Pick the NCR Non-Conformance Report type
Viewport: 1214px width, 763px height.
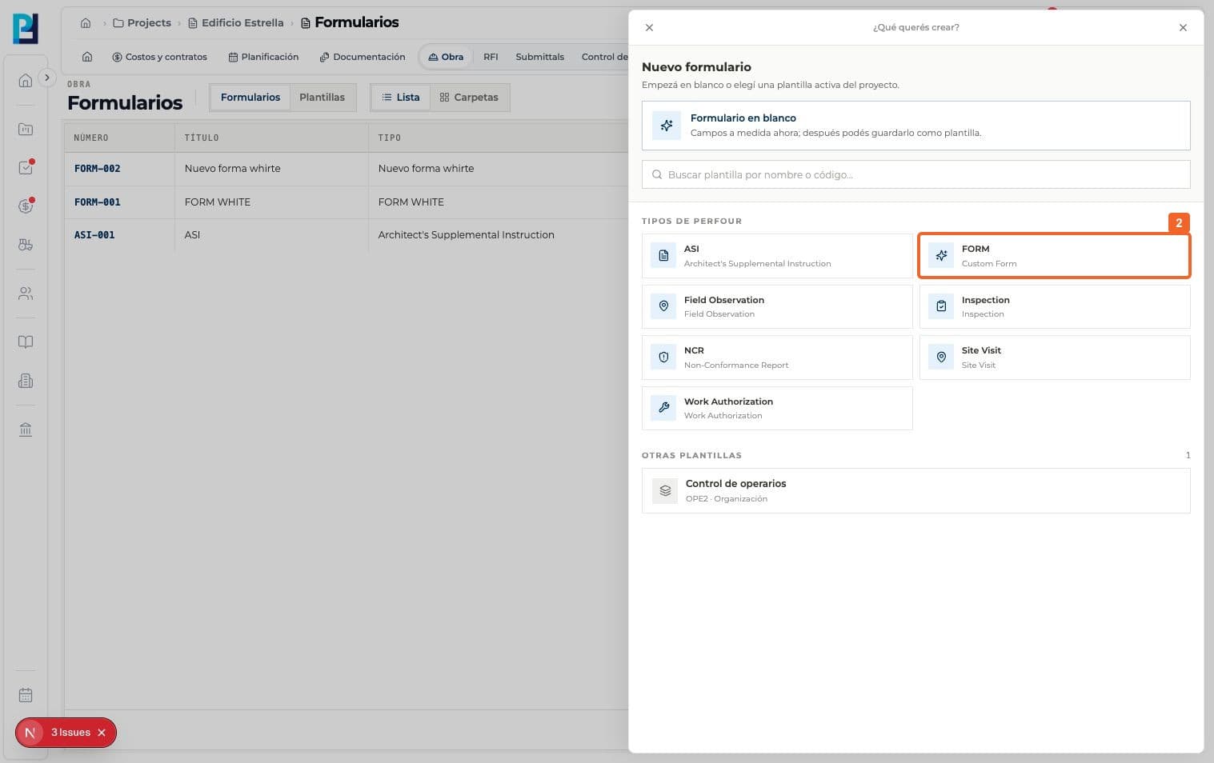[777, 358]
